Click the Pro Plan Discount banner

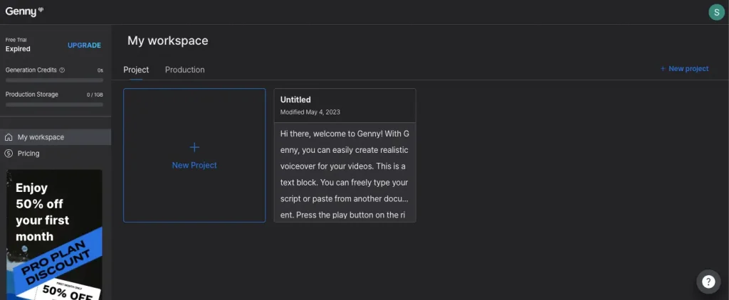[54, 235]
